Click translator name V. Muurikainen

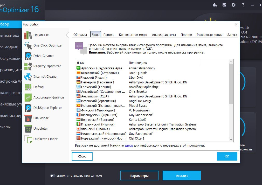click(x=139, y=110)
